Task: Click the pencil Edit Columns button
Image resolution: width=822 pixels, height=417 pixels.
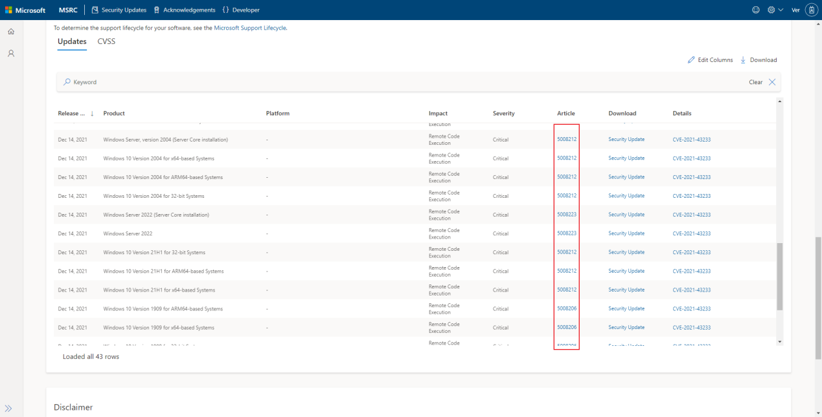Action: pos(710,59)
